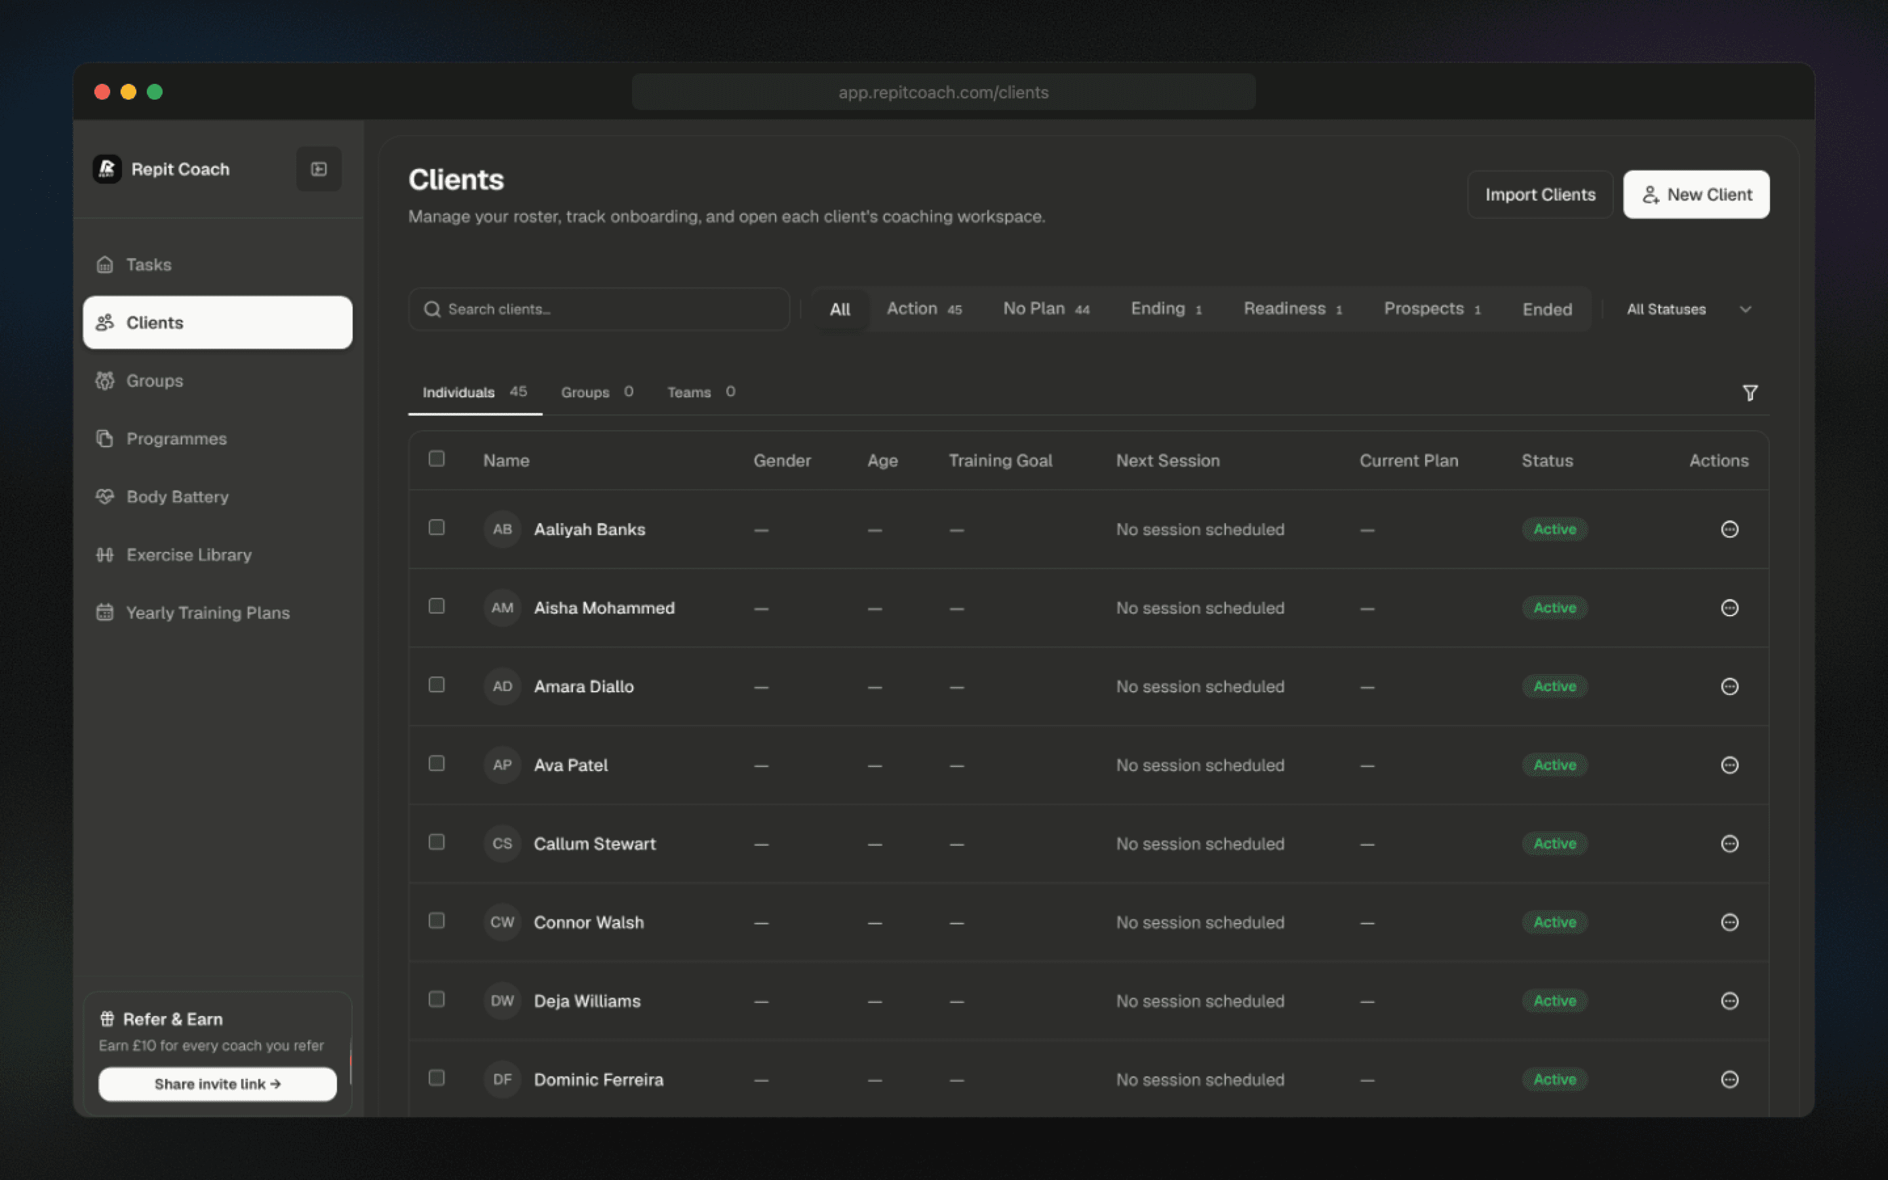Filter clients by No Plan

tap(1046, 310)
